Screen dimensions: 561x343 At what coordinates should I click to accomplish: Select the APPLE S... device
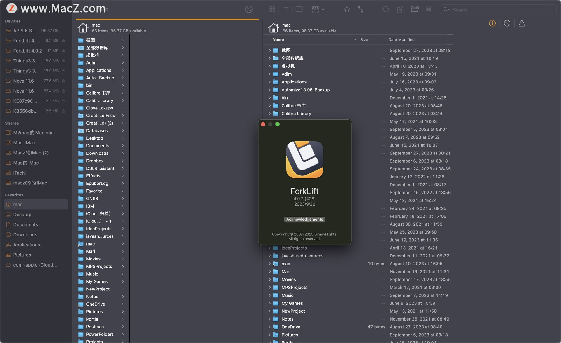pos(36,31)
